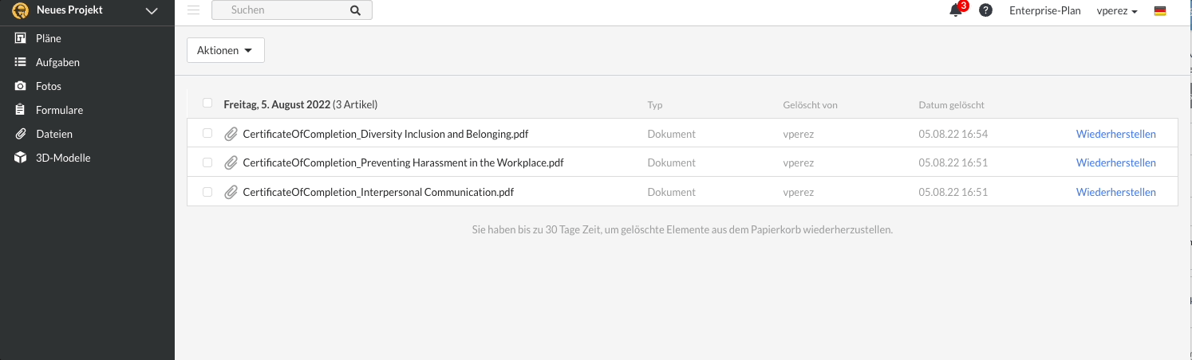Viewport: 1192px width, 360px height.
Task: Open the vperez user menu
Action: click(x=1117, y=11)
